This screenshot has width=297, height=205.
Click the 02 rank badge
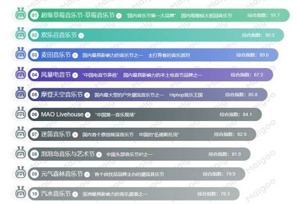pos(34,35)
